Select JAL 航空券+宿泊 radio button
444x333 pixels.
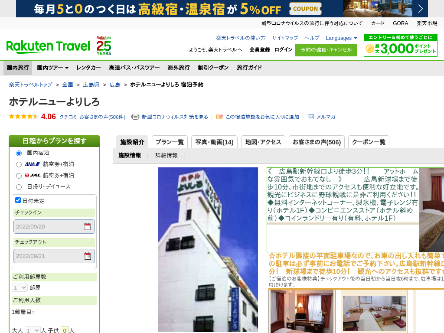click(x=19, y=176)
